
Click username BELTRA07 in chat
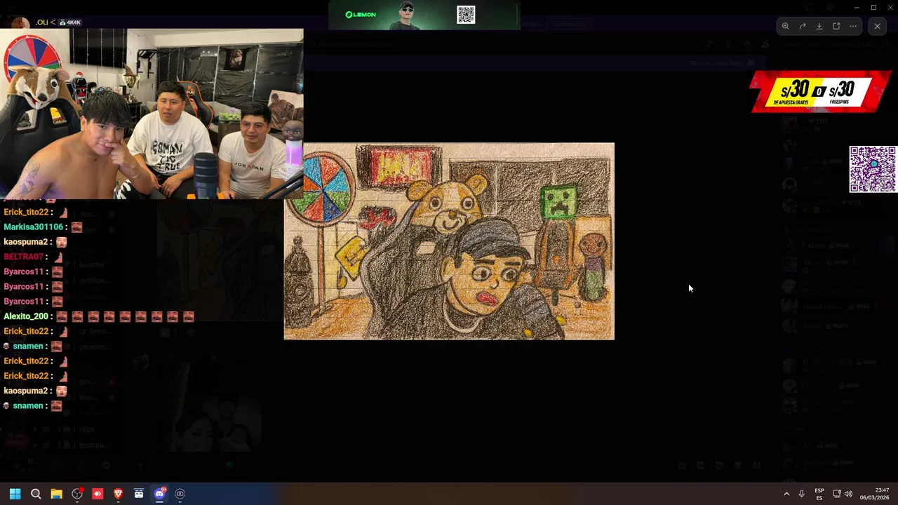click(23, 257)
